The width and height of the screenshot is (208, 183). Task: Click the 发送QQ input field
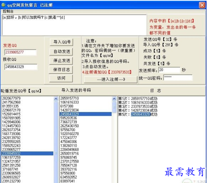click(x=20, y=52)
